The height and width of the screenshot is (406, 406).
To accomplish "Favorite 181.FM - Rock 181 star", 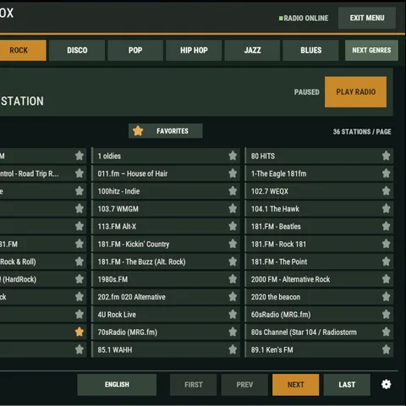I will click(386, 244).
